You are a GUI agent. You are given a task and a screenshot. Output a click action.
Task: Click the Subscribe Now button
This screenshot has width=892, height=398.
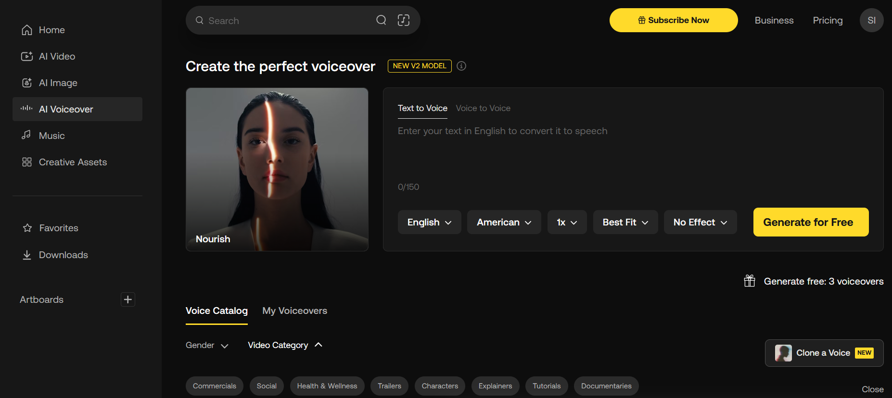(674, 20)
